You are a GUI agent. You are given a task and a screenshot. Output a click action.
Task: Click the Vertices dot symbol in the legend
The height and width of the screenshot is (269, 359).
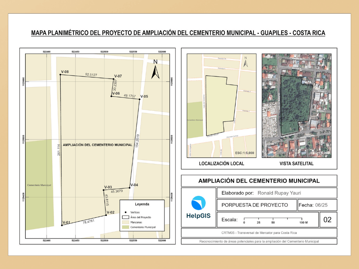125,212
